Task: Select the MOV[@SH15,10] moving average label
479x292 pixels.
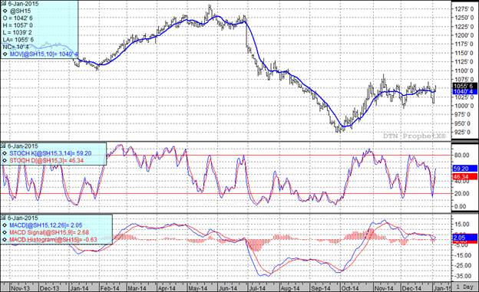Action: click(x=44, y=54)
